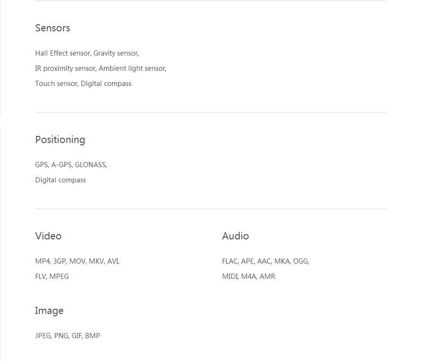This screenshot has width=427, height=361.
Task: Select the "Gravity sensor" text
Action: point(115,53)
